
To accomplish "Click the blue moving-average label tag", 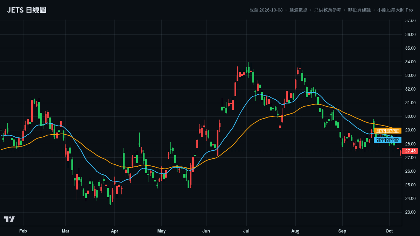I will (387, 140).
